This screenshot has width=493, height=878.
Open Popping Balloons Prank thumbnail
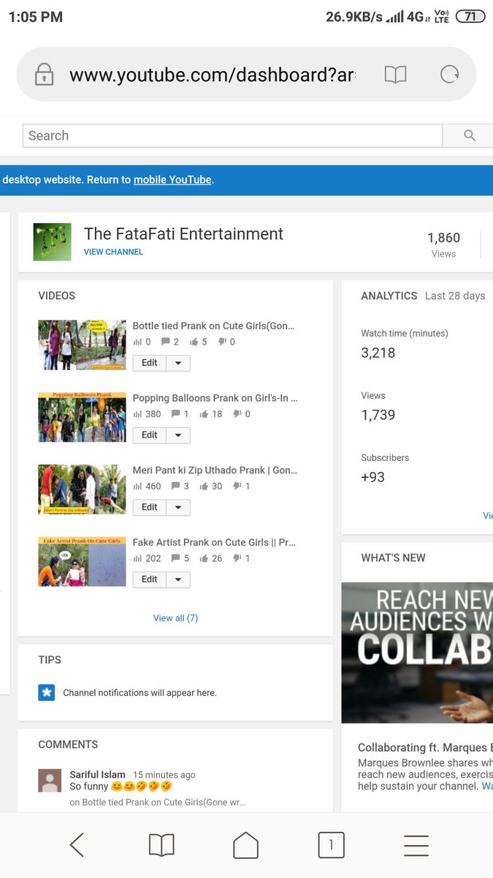click(82, 417)
